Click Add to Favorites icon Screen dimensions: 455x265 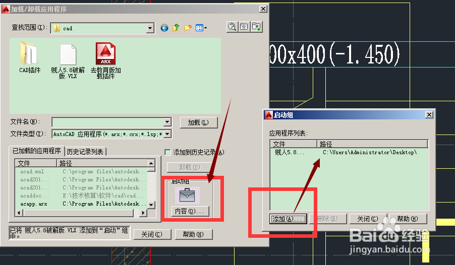[257, 27]
